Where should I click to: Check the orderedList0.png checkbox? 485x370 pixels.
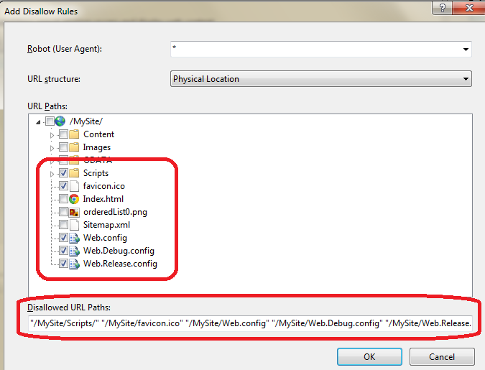pos(63,212)
